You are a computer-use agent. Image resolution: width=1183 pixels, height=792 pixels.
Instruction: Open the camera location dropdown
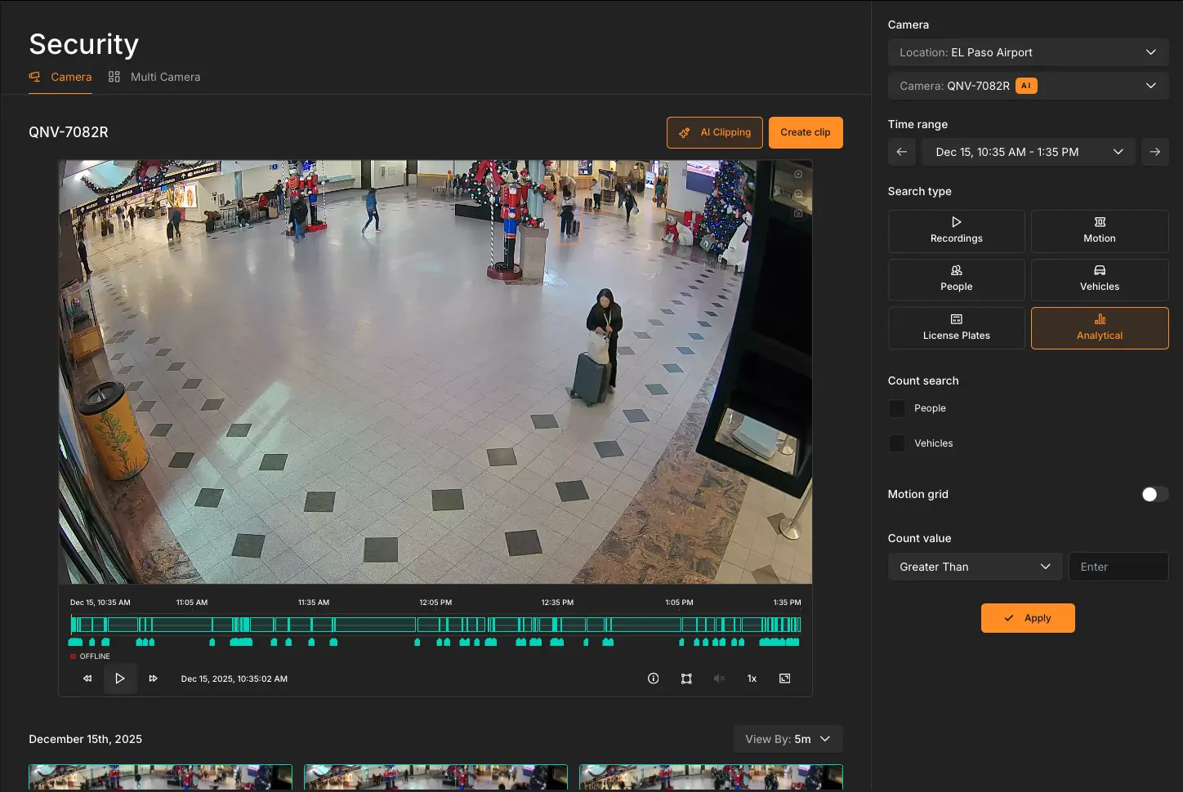click(x=1028, y=51)
